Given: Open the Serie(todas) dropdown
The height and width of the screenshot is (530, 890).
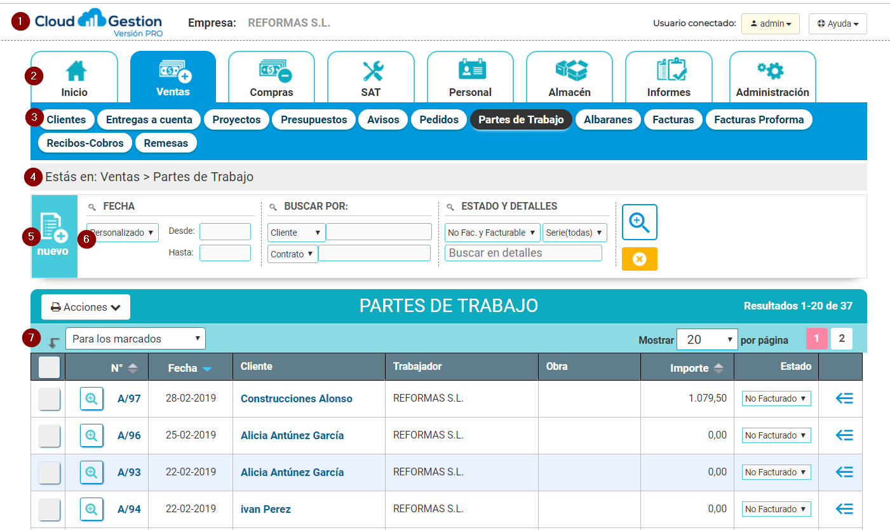Looking at the screenshot, I should (x=574, y=233).
